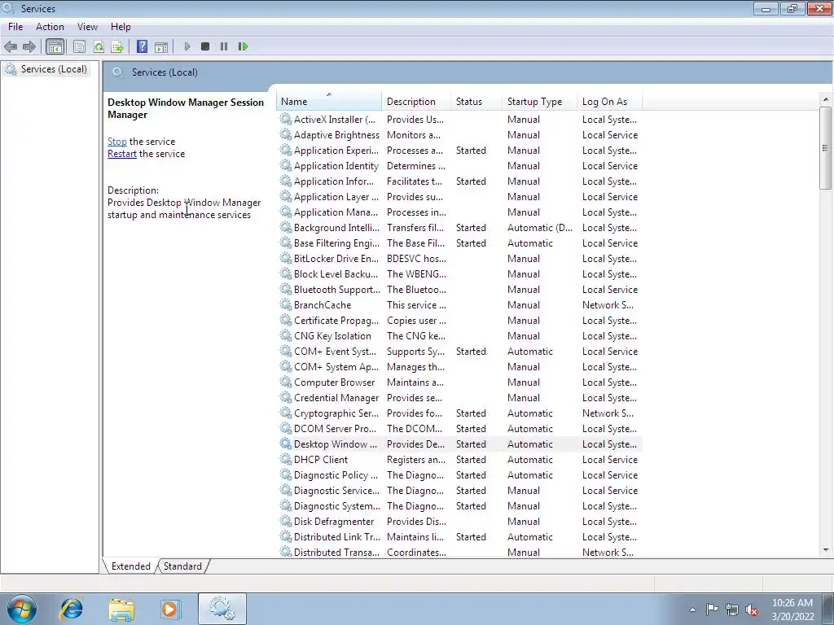Toggle Show/Hide Action Pane toolbar icon
Viewport: 834px width, 625px height.
[x=161, y=46]
